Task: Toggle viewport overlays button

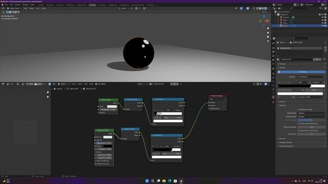Action: tap(248, 8)
